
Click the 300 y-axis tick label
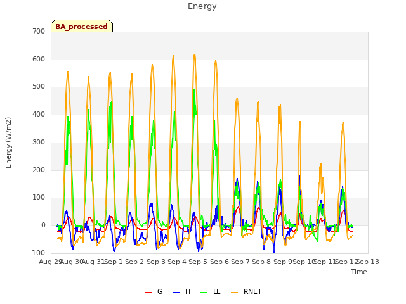(39, 142)
